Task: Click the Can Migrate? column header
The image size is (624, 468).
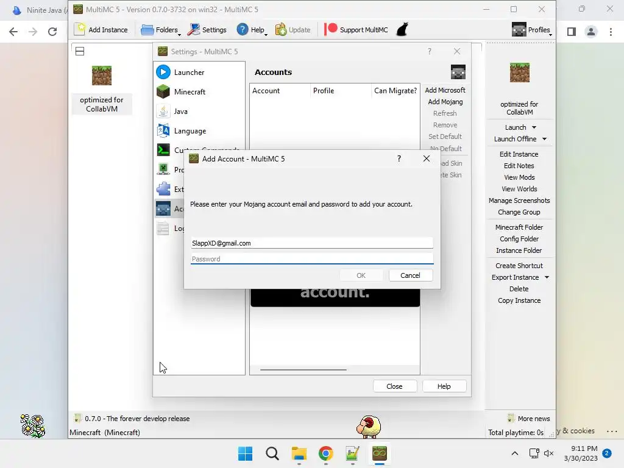Action: click(x=395, y=91)
